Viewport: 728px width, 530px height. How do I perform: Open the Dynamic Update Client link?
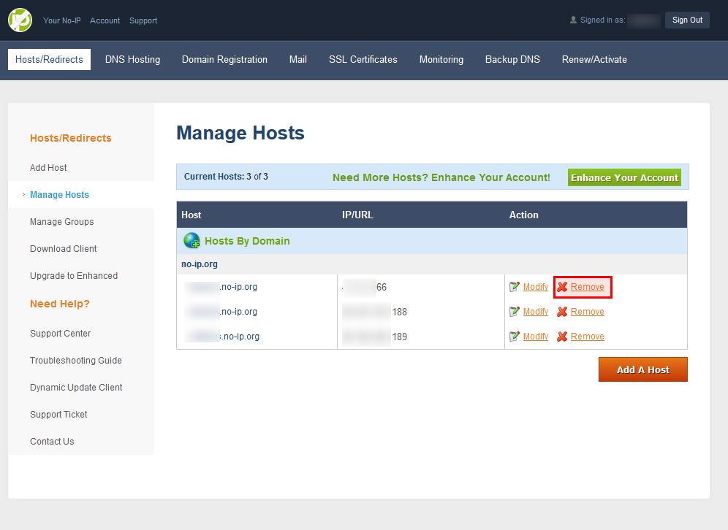(x=76, y=387)
